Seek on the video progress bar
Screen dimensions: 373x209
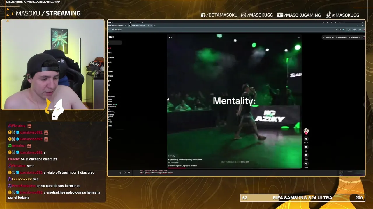[234, 168]
